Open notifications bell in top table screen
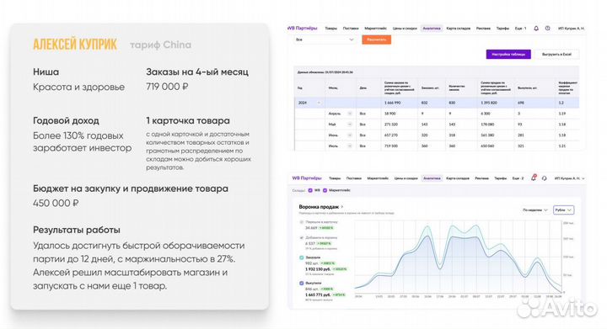Screen dimensions: 607x329 click(x=536, y=29)
